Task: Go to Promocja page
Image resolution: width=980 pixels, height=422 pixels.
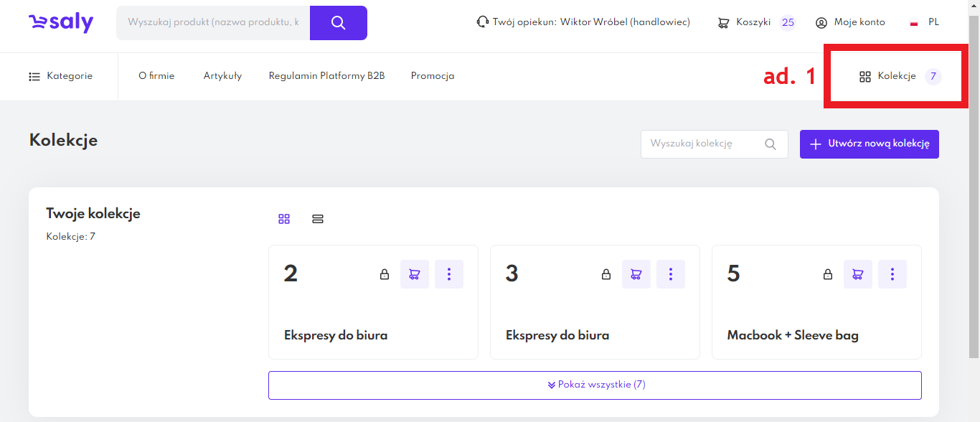Action: (432, 76)
